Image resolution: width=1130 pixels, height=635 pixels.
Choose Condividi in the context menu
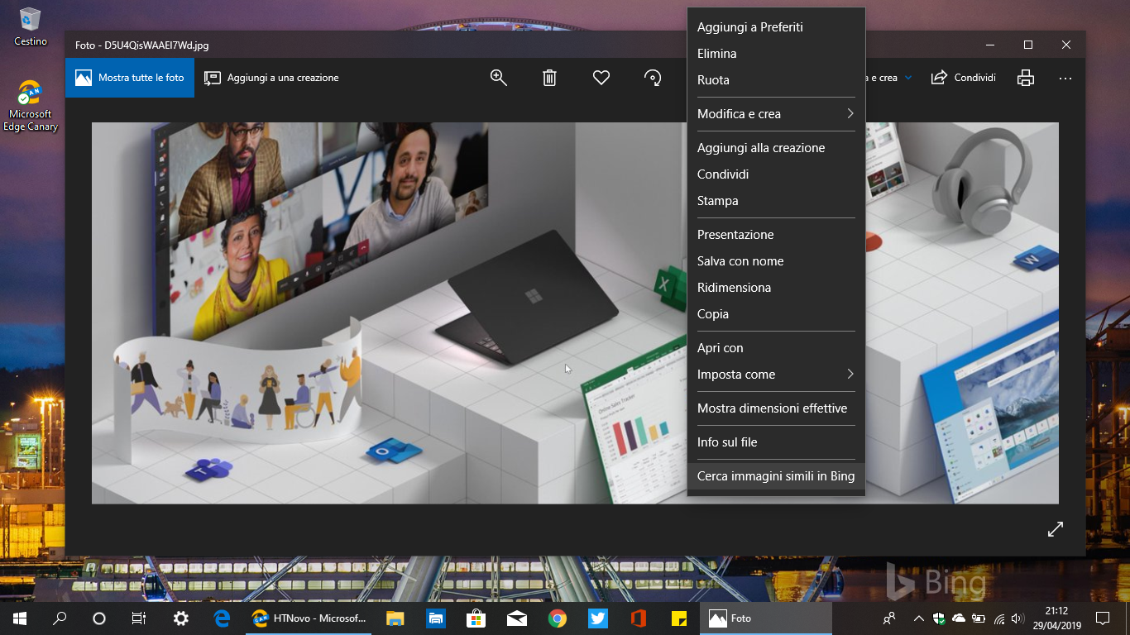tap(776, 174)
